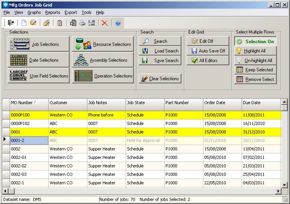Open Assembly Selections
290x204 pixels.
(103, 60)
